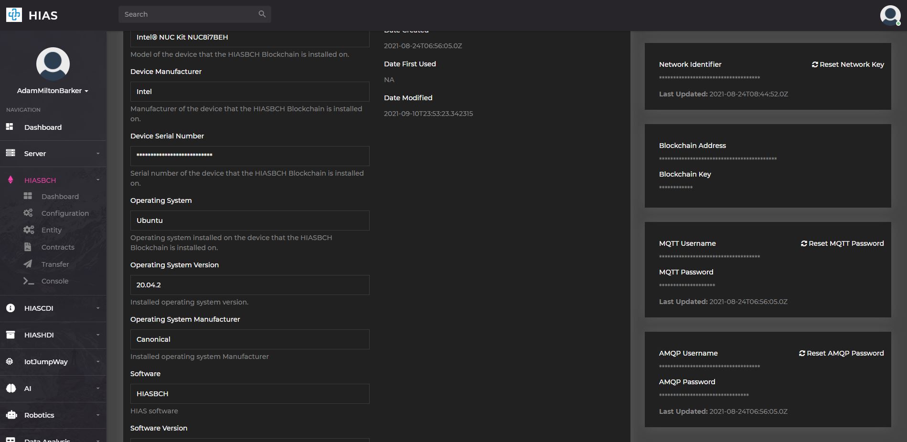Open HIASBCH Configuration page
This screenshot has height=442, width=907.
65,213
